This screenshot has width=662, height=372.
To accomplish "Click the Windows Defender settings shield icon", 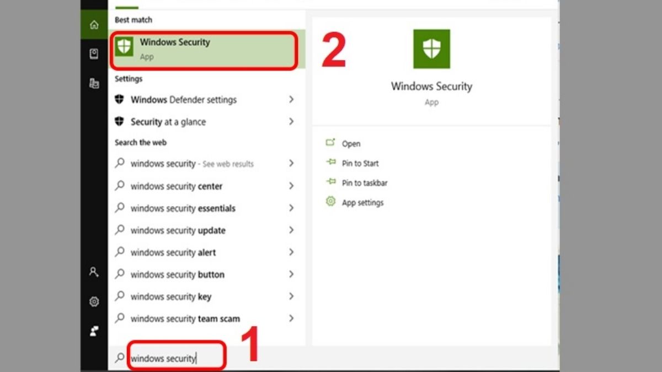I will tap(119, 100).
